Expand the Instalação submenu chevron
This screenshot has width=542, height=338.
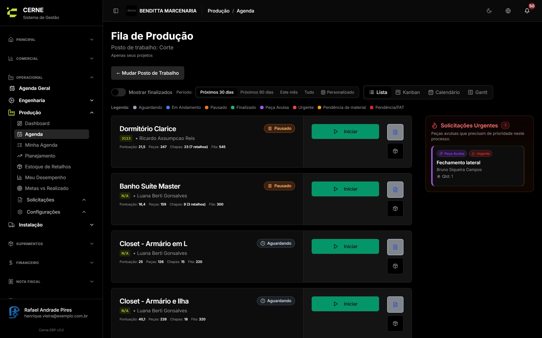[x=92, y=225]
